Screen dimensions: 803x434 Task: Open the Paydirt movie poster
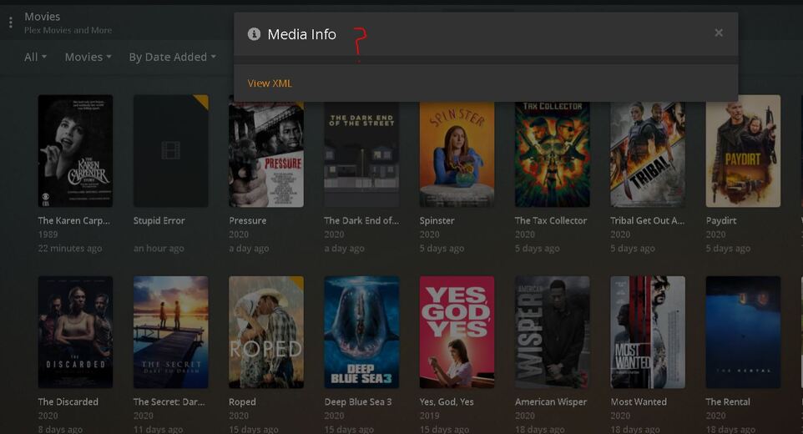click(743, 151)
